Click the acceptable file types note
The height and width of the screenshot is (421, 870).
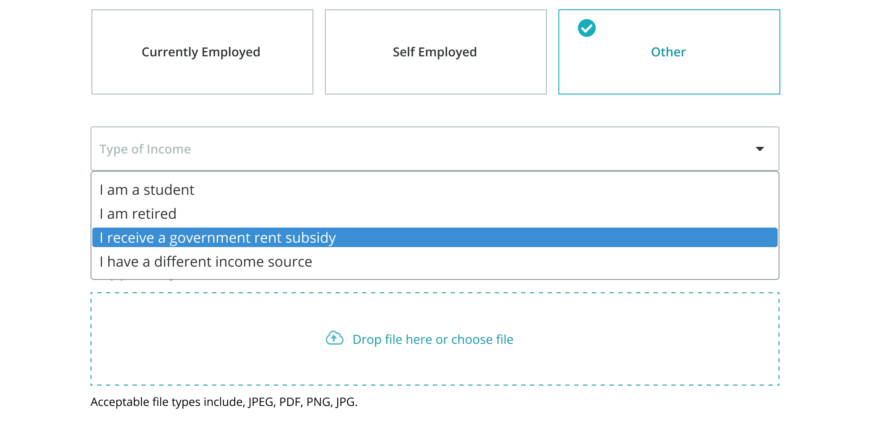(x=224, y=402)
